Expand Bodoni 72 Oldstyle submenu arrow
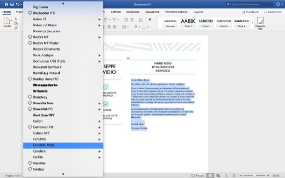The height and width of the screenshot is (178, 285). point(100,25)
